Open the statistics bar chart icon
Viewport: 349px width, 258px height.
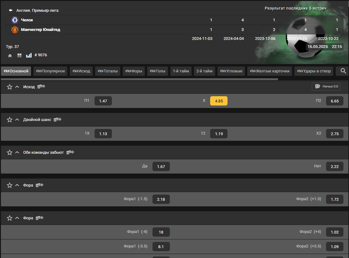coord(29,55)
